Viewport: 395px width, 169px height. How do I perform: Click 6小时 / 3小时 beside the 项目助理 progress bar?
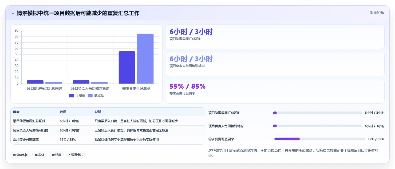pyautogui.click(x=374, y=113)
